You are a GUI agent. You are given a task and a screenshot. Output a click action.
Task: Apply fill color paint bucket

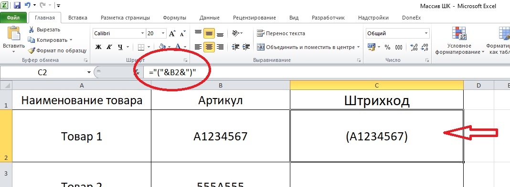point(163,47)
